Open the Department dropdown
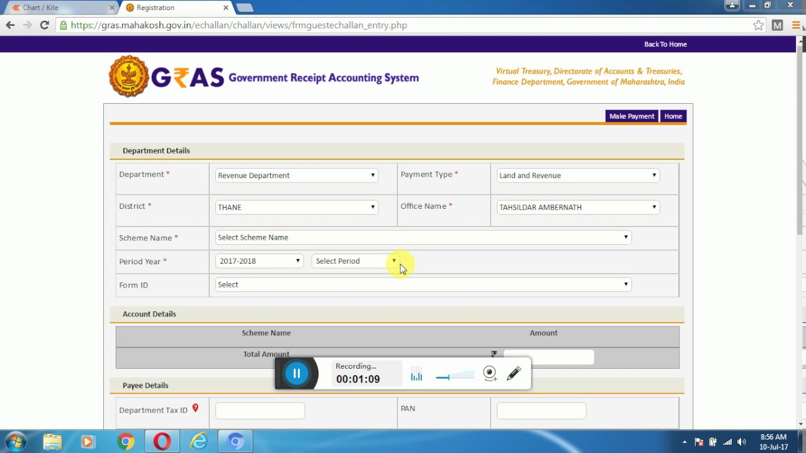806x453 pixels. [297, 176]
